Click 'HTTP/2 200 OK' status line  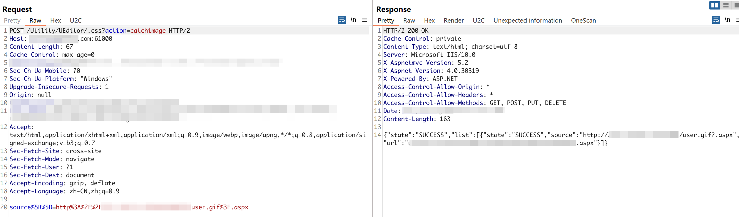406,31
